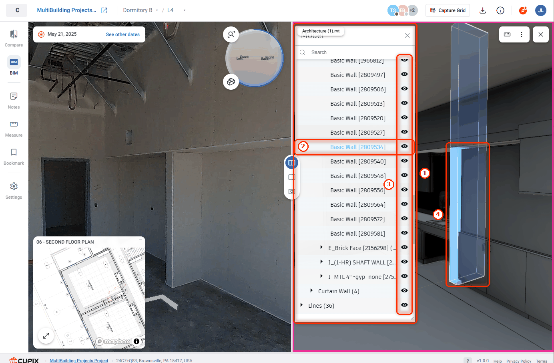Select the split-view layout button
This screenshot has width=554, height=363.
pos(291,163)
